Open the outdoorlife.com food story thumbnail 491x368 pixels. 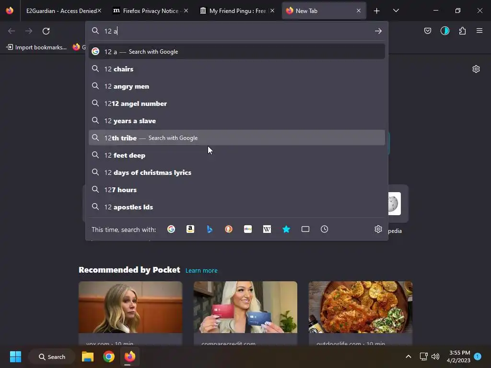[361, 307]
